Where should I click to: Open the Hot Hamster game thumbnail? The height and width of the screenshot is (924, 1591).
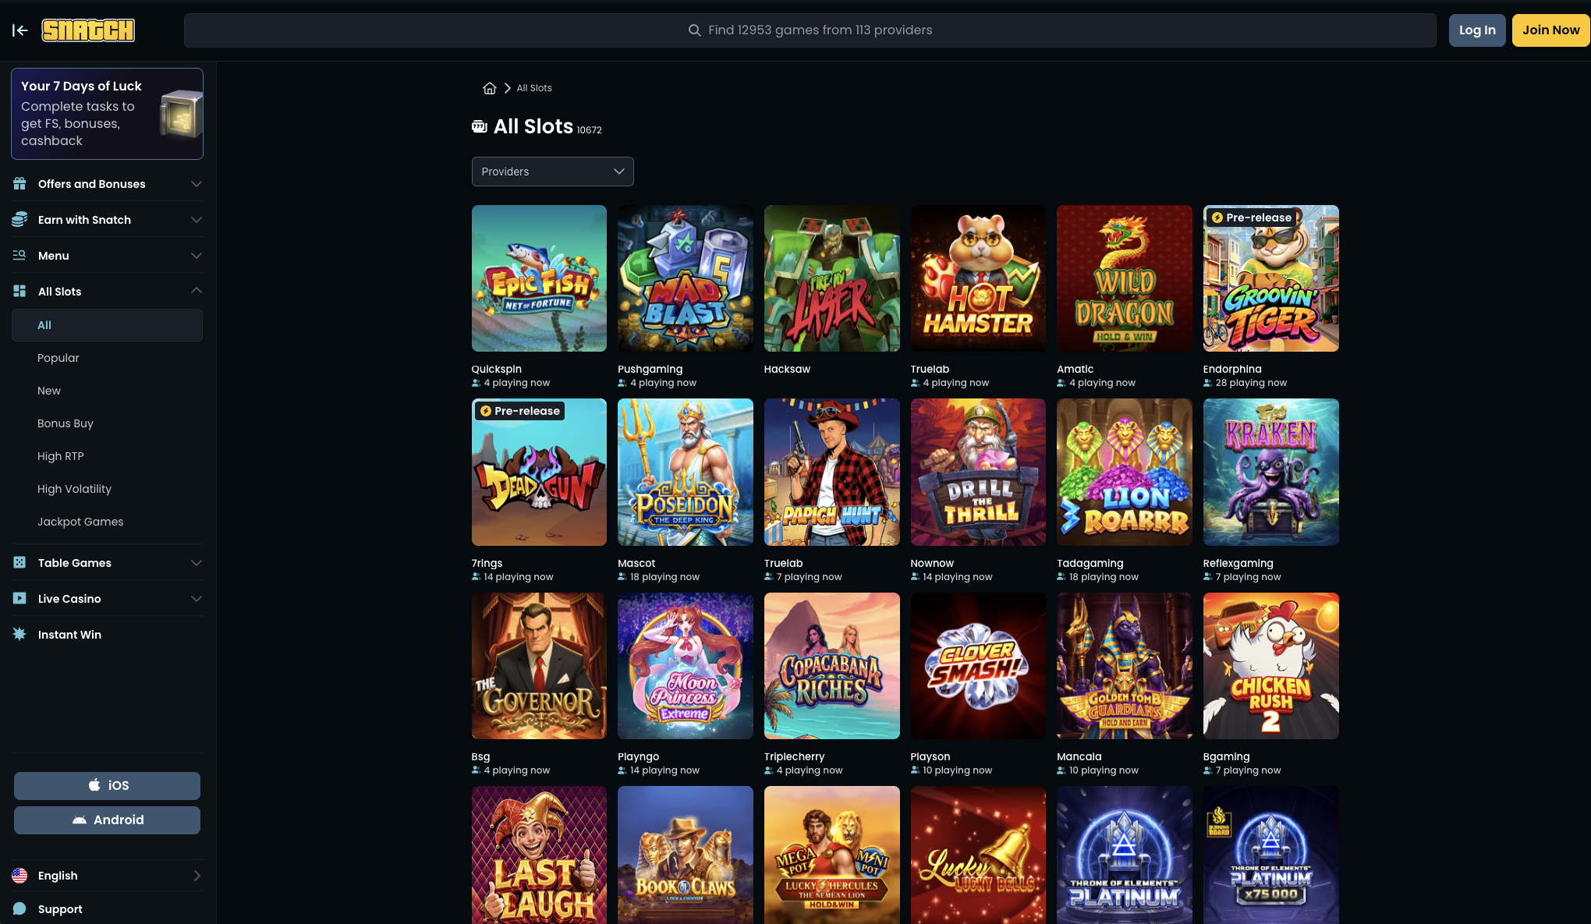pyautogui.click(x=978, y=278)
